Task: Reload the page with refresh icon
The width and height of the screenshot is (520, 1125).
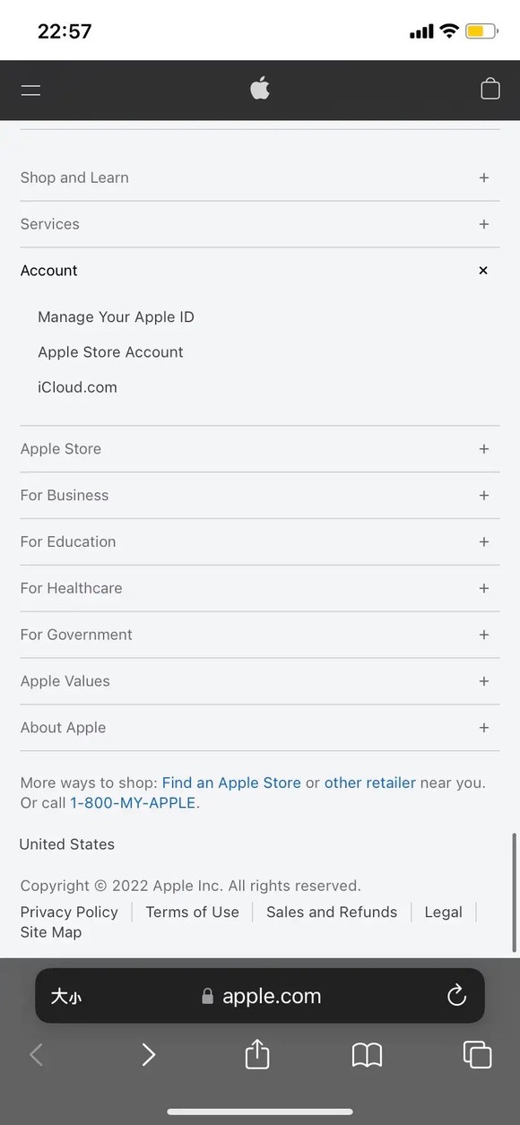Action: click(456, 995)
